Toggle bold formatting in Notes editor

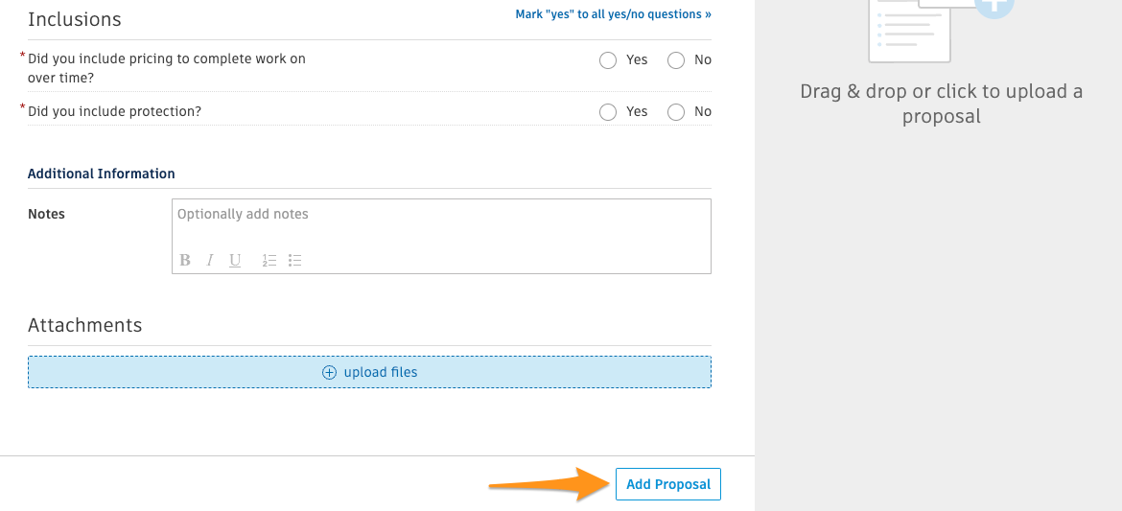185,260
